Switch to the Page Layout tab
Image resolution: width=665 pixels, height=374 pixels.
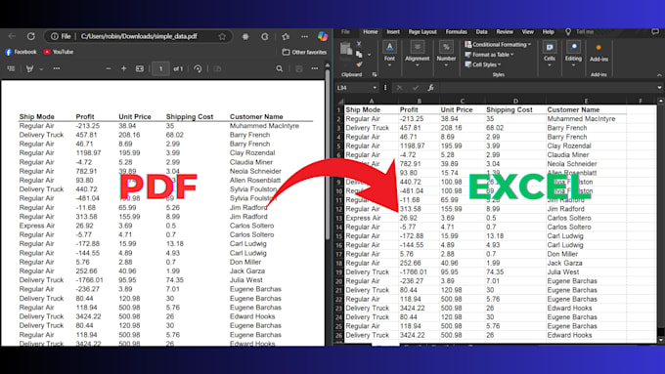422,32
